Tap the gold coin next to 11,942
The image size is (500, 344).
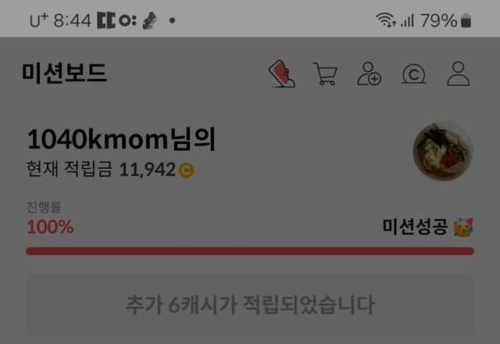186,170
